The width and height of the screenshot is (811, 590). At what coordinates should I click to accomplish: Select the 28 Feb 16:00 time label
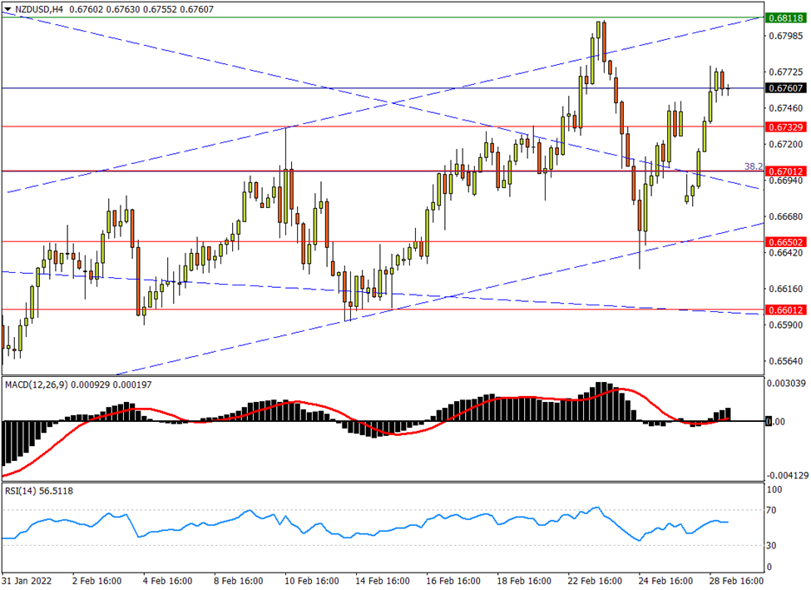pos(736,581)
